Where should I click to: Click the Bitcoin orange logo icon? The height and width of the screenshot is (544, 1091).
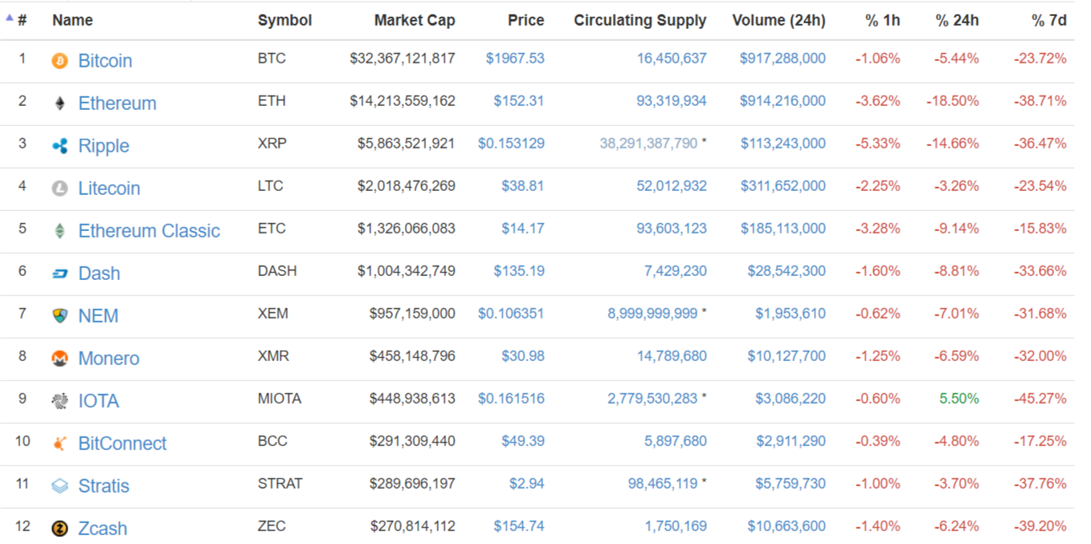59,61
